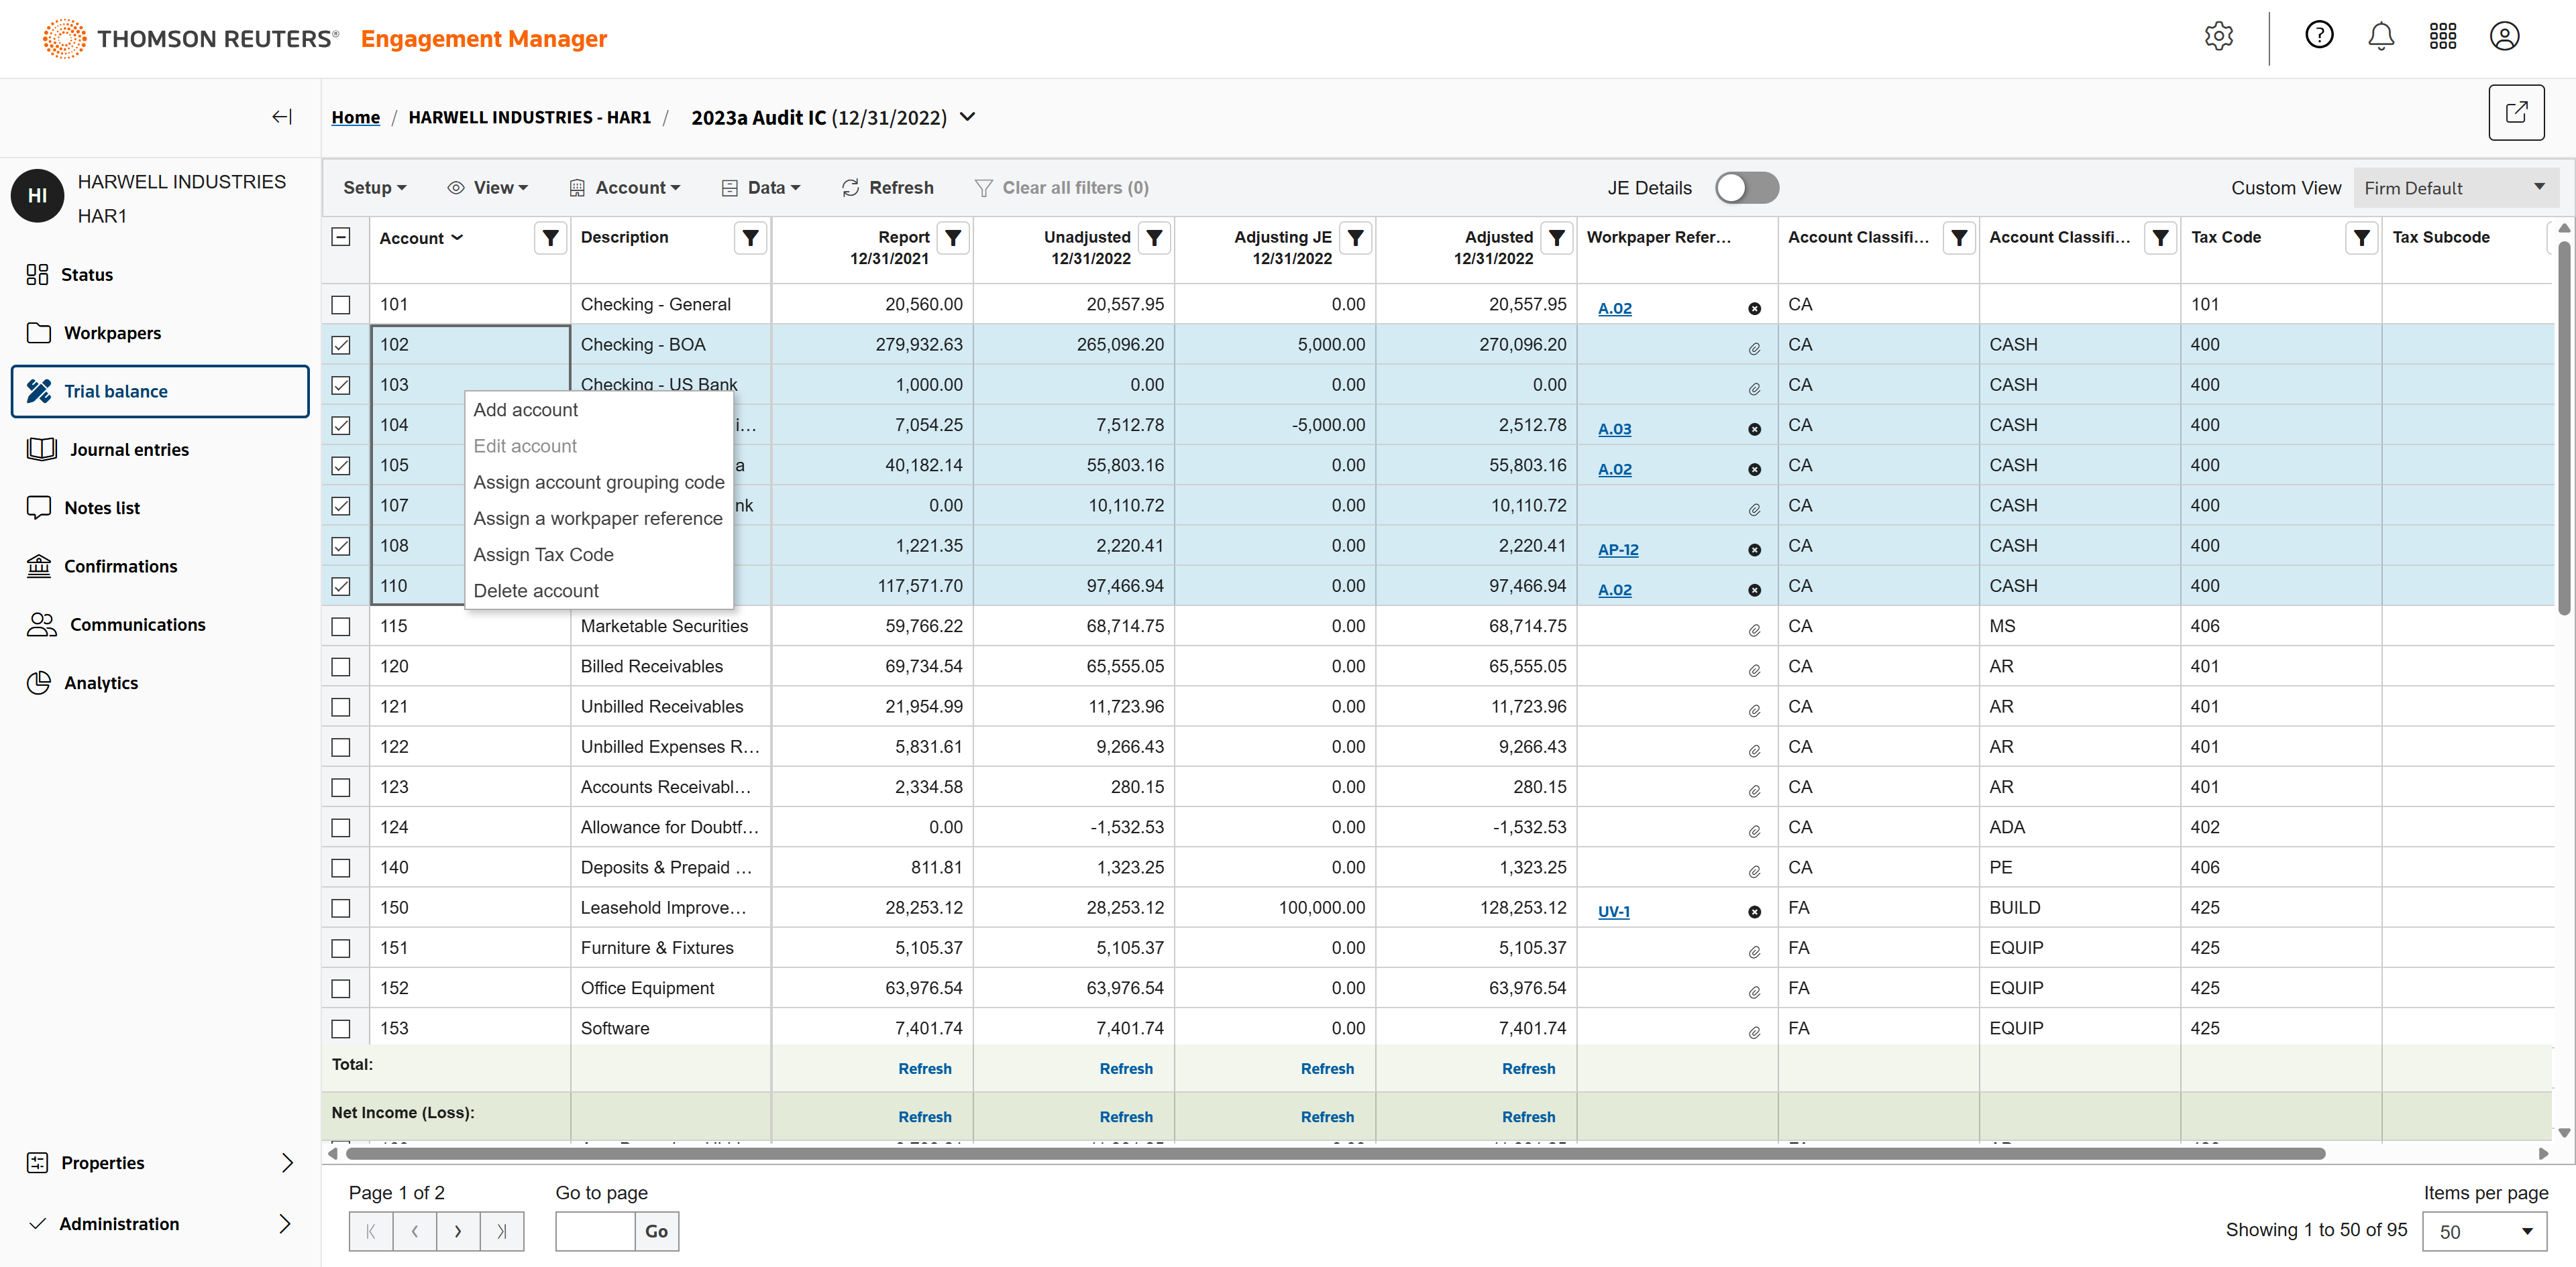Click the filter icon on Description column

click(x=750, y=238)
